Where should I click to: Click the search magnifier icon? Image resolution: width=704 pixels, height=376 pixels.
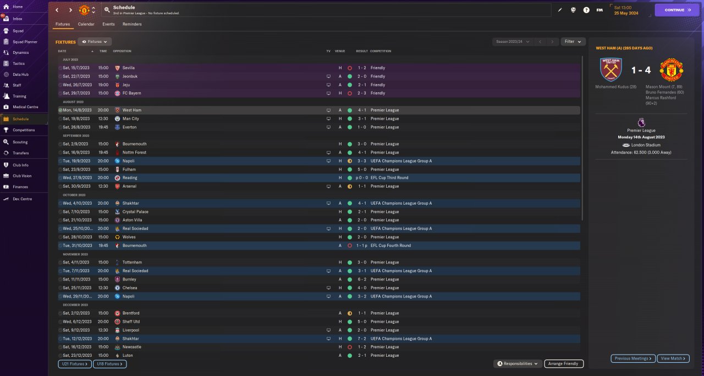coord(106,10)
